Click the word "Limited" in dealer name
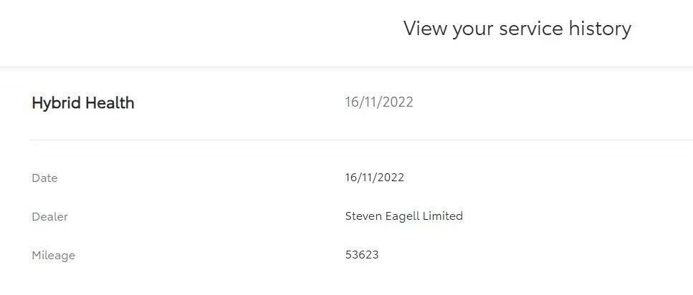This screenshot has width=693, height=295. click(x=445, y=216)
